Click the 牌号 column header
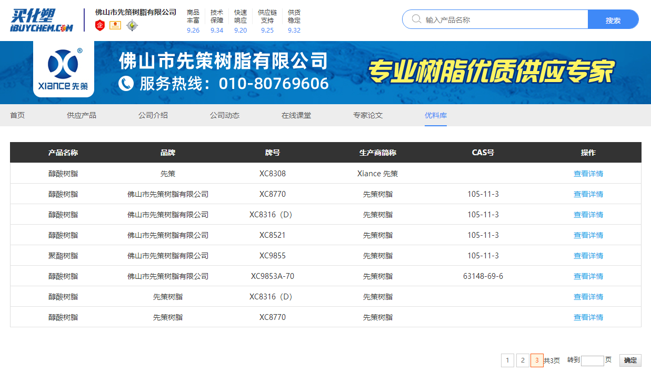This screenshot has height=372, width=651. pyautogui.click(x=273, y=153)
